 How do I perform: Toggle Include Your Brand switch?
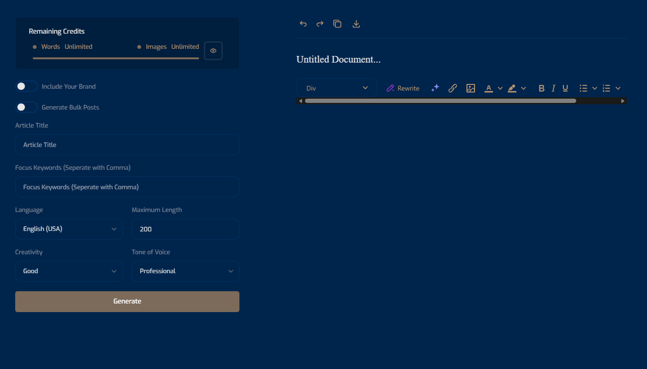[x=27, y=86]
